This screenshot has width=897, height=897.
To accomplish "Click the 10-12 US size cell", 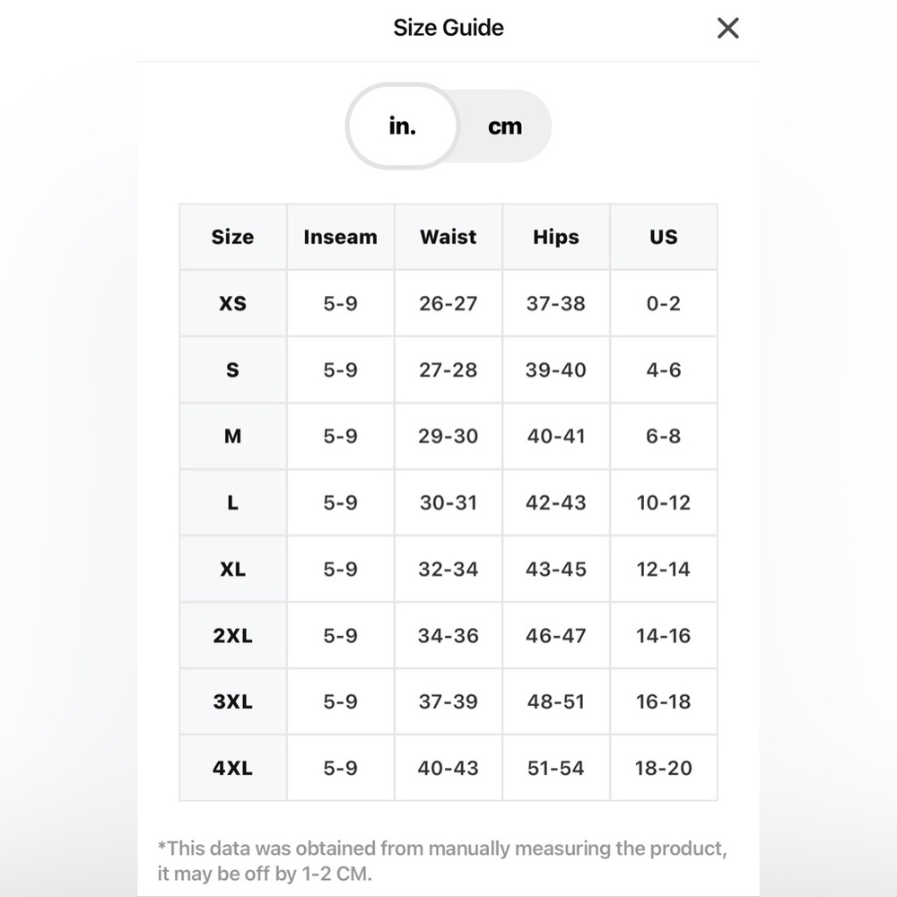I will [664, 502].
